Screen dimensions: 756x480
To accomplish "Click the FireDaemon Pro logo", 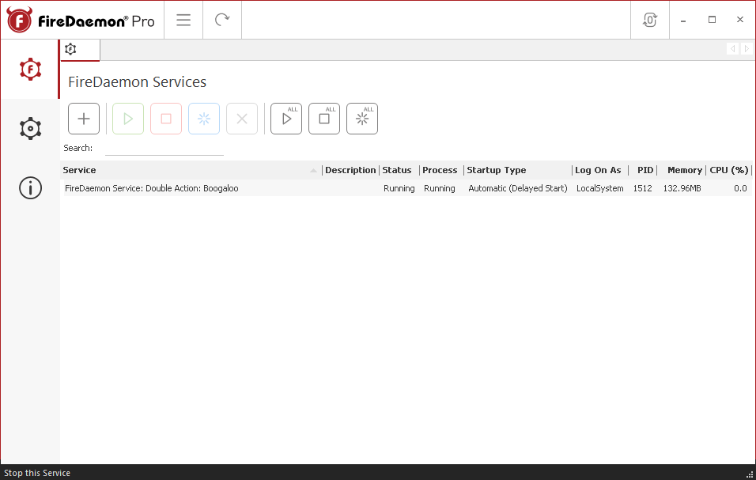I will click(x=81, y=21).
